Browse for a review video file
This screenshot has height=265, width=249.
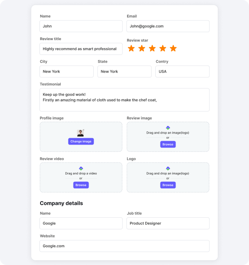point(81,185)
